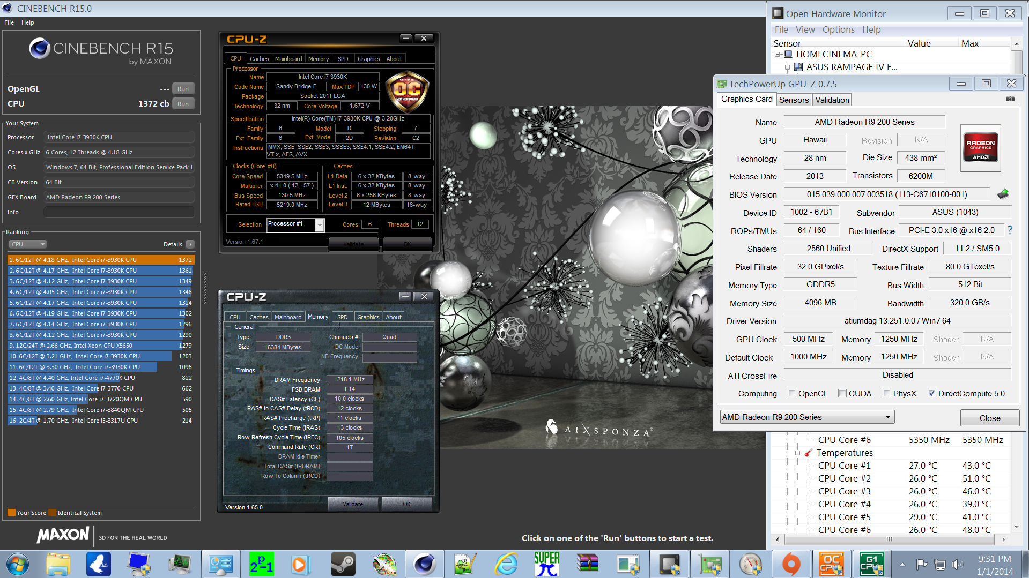Open Internet Explorer from the taskbar
This screenshot has height=578, width=1029.
click(506, 564)
